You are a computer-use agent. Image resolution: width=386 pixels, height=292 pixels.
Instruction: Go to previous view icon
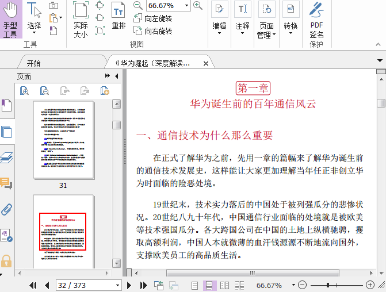(159, 285)
